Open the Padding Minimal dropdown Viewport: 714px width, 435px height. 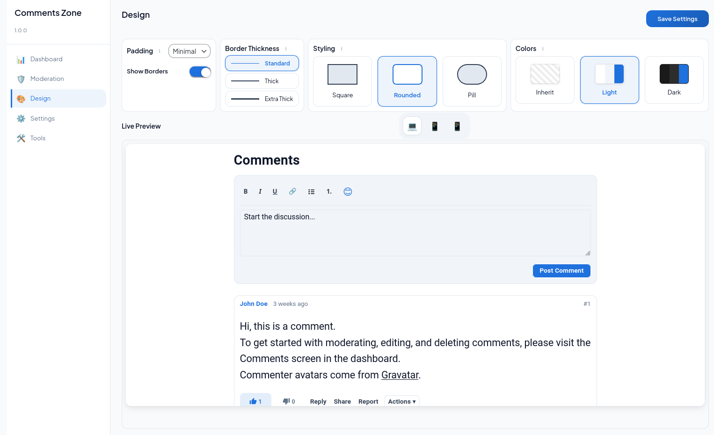pos(189,51)
